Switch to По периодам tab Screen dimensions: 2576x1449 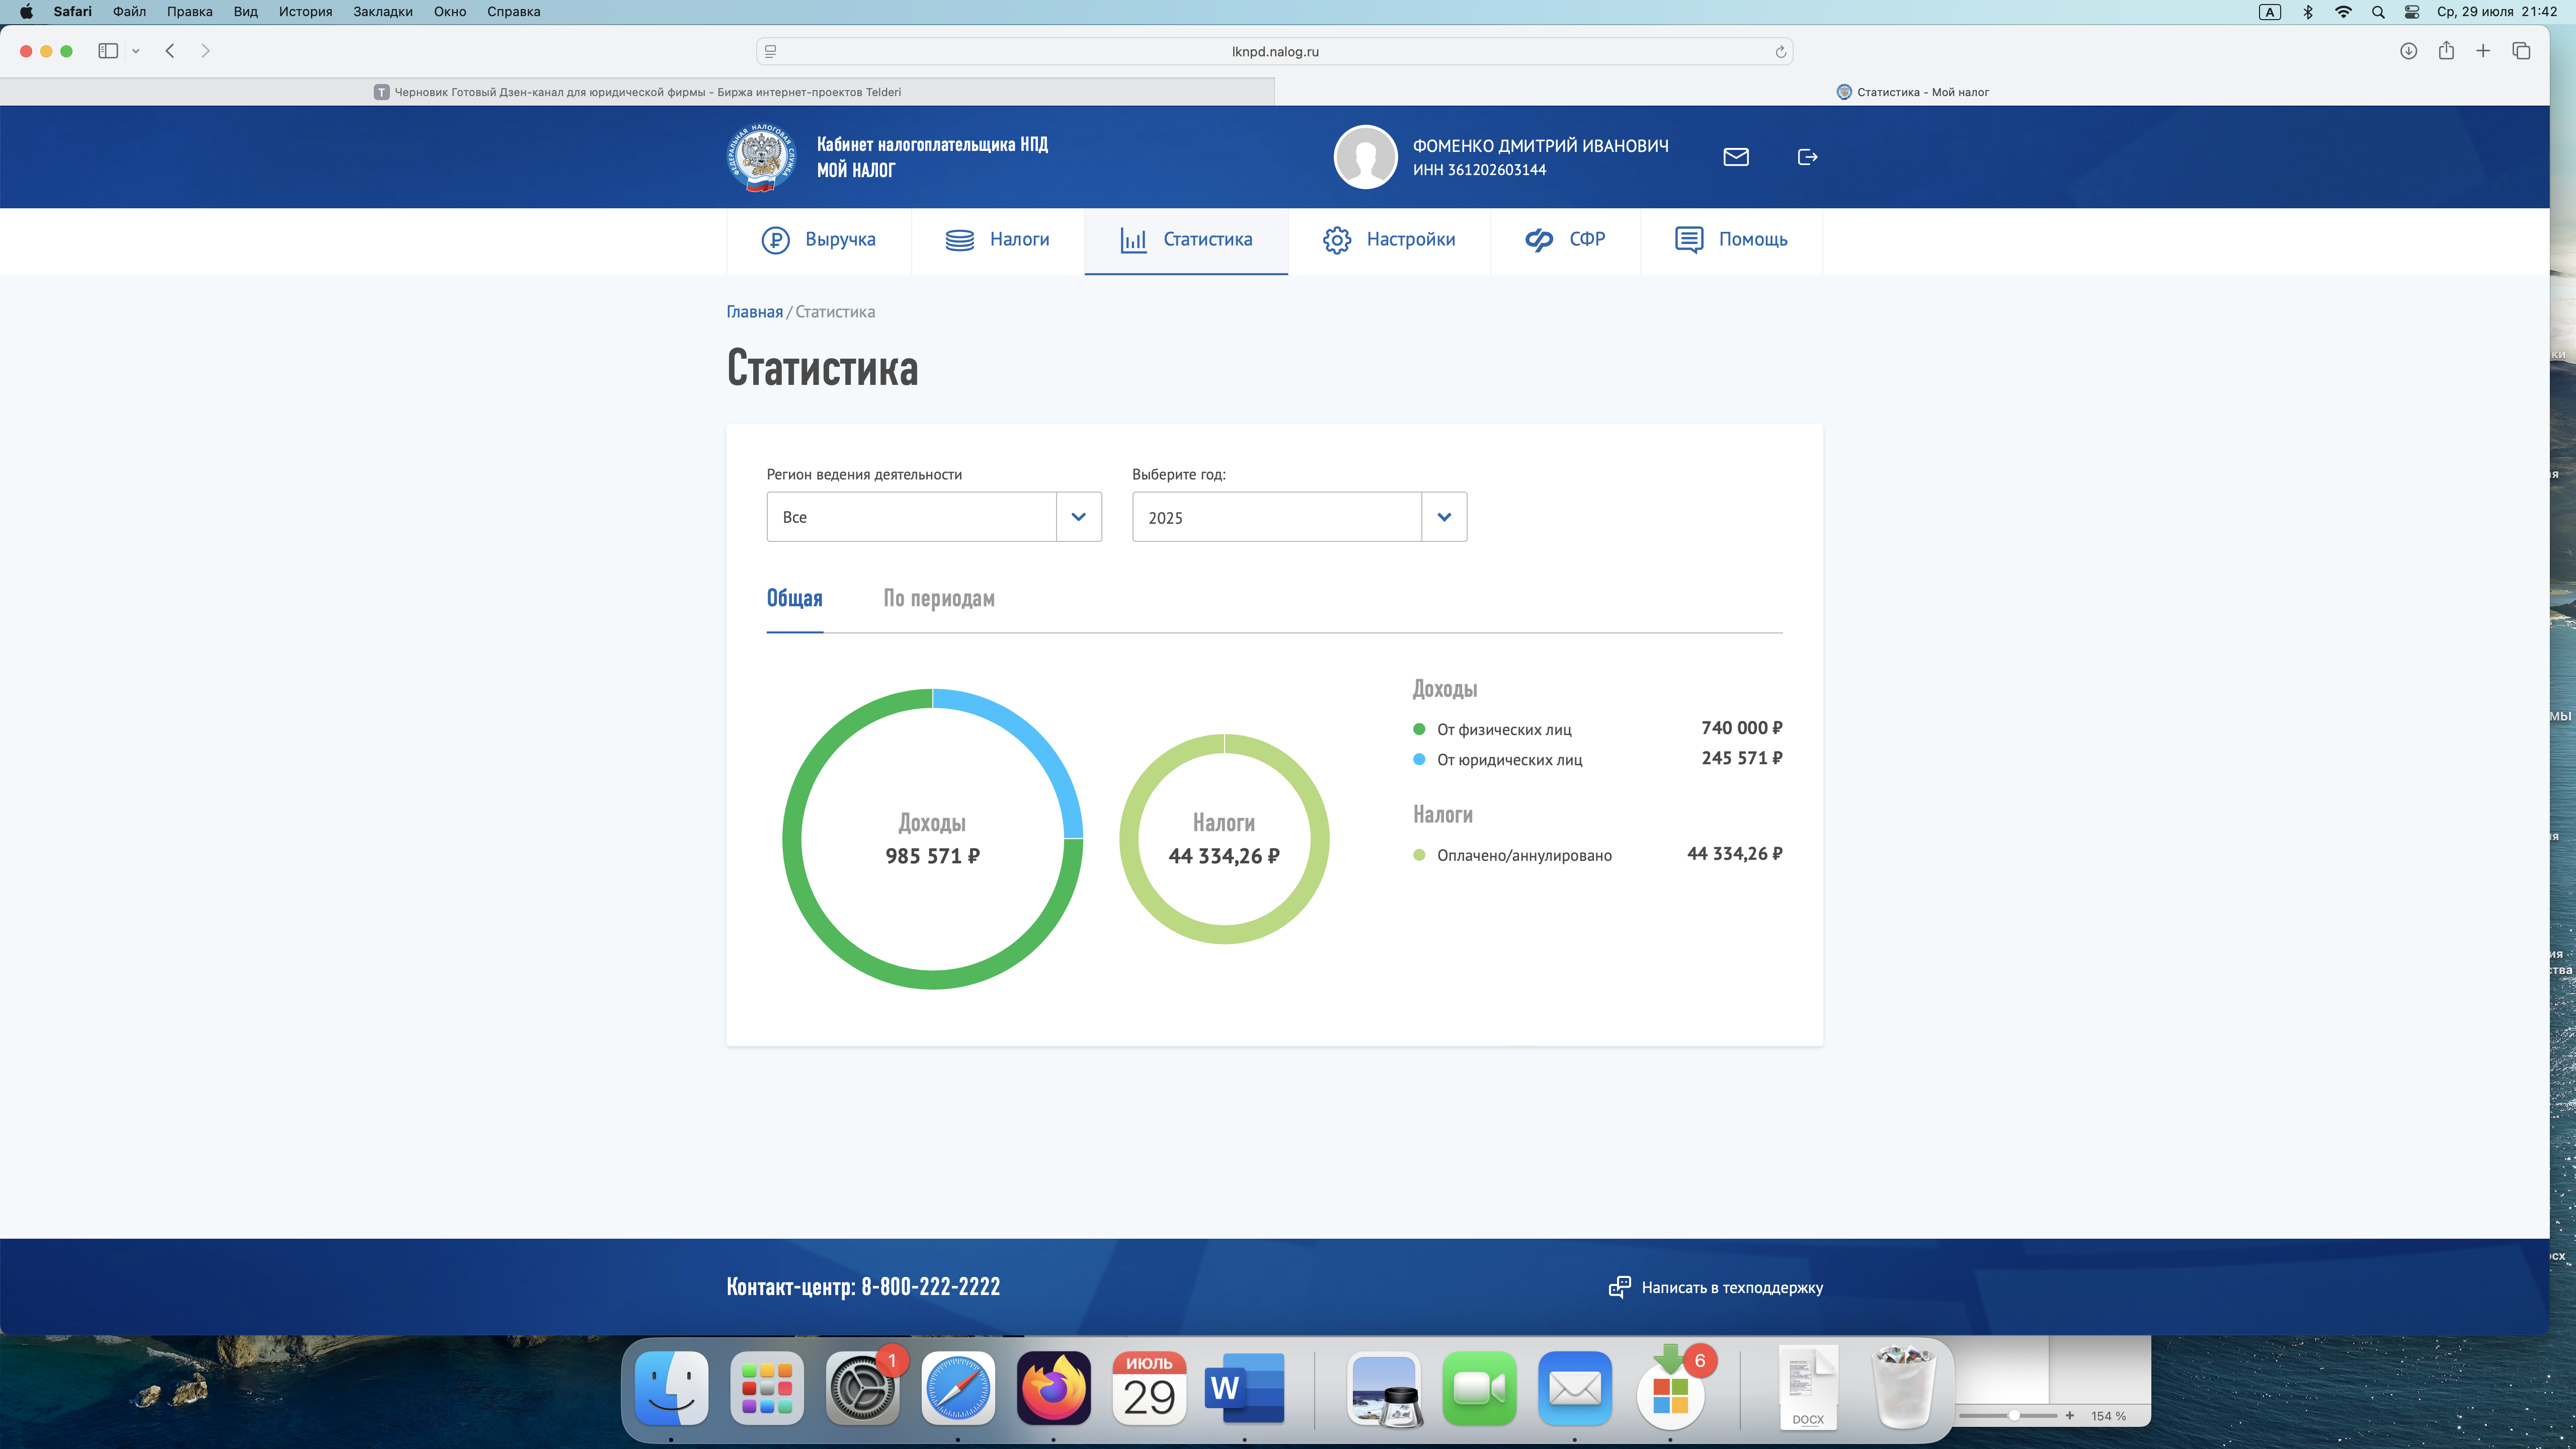coord(938,598)
